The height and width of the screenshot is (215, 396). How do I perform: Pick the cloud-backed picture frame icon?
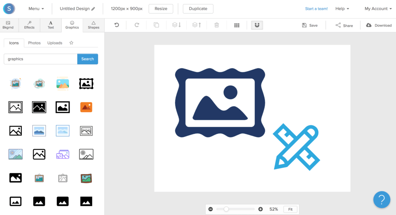39,84
